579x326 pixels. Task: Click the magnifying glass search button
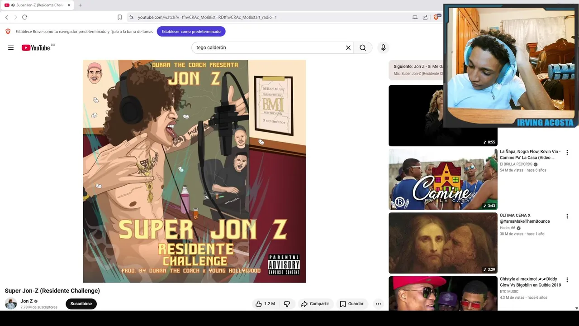363,48
